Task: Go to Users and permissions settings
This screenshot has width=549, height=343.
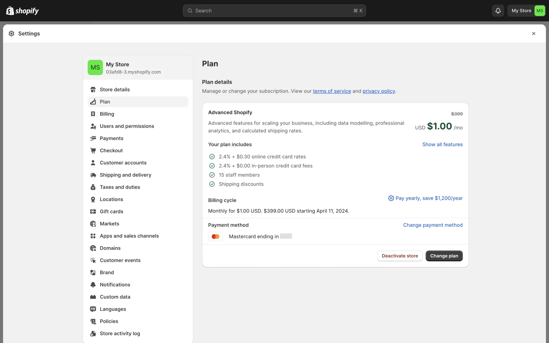Action: pos(127,126)
